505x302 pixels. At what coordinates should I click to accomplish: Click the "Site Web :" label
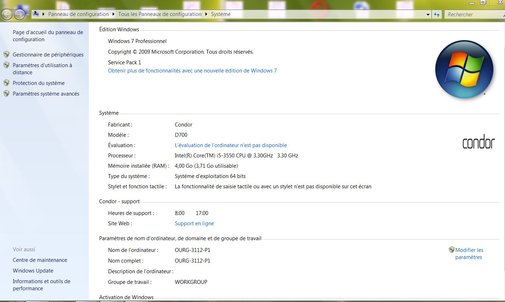(120, 223)
